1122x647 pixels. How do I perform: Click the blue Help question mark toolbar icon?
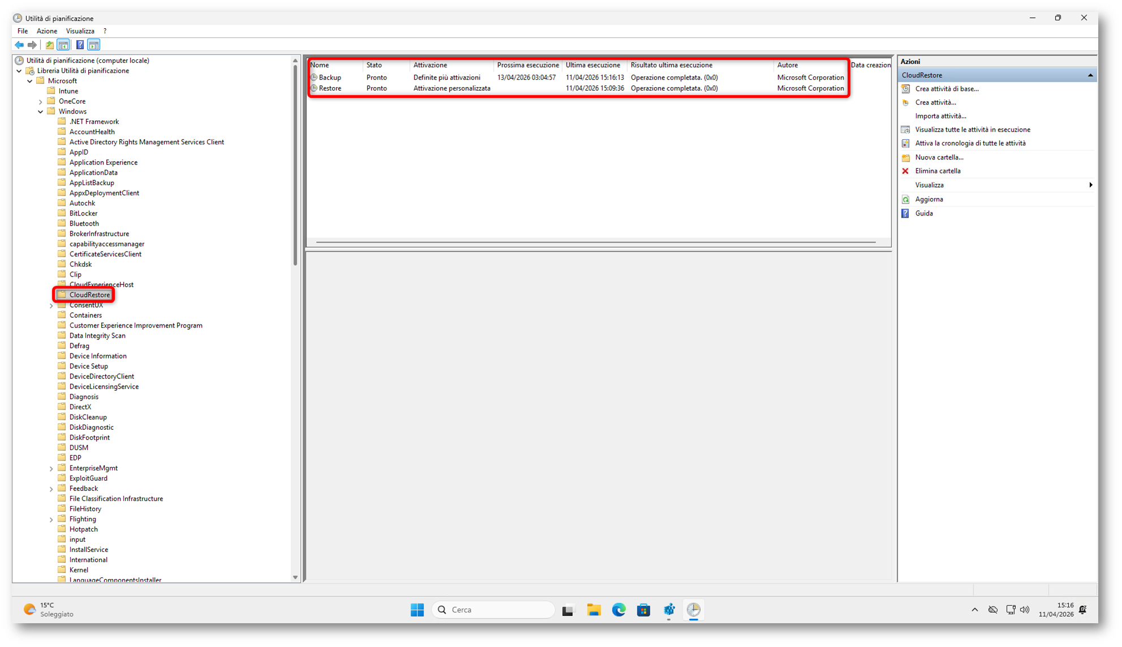[80, 45]
